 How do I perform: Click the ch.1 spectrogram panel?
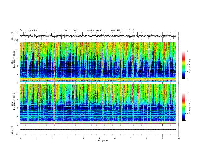click(98, 62)
